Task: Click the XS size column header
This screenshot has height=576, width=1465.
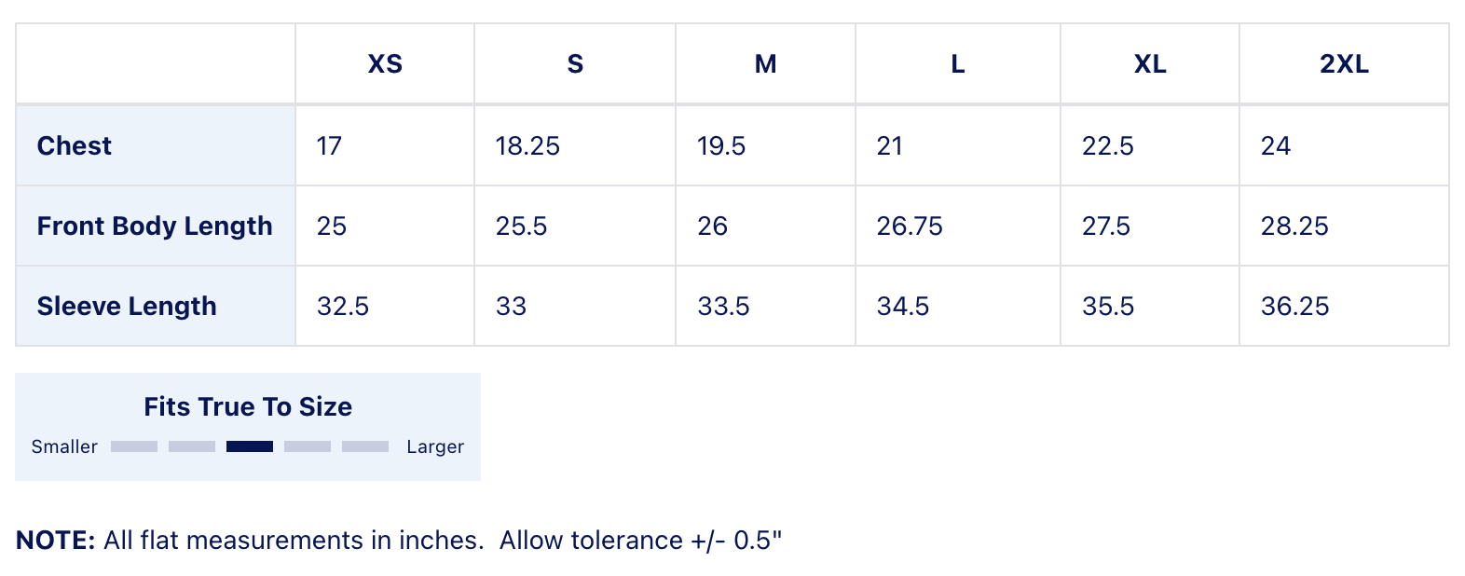Action: coord(385,64)
